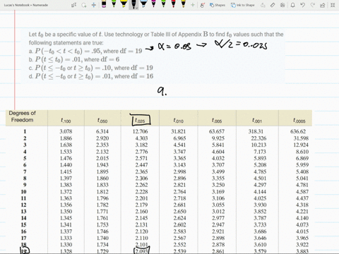Open notifications bell icon
The width and height of the screenshot is (339, 254).
pos(292,5)
